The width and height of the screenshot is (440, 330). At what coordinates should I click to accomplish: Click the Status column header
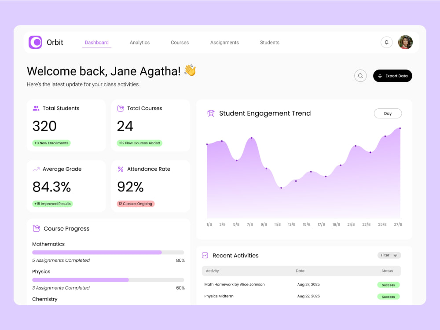click(387, 271)
